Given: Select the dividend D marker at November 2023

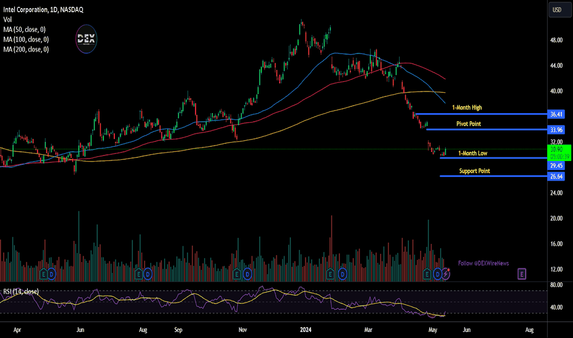Looking at the screenshot, I should pyautogui.click(x=247, y=273).
